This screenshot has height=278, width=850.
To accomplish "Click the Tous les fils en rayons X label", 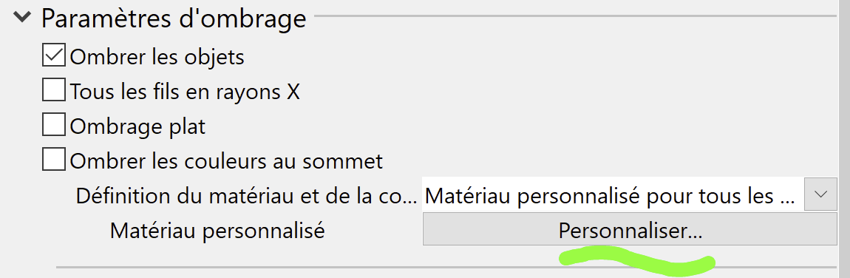I will pos(185,92).
